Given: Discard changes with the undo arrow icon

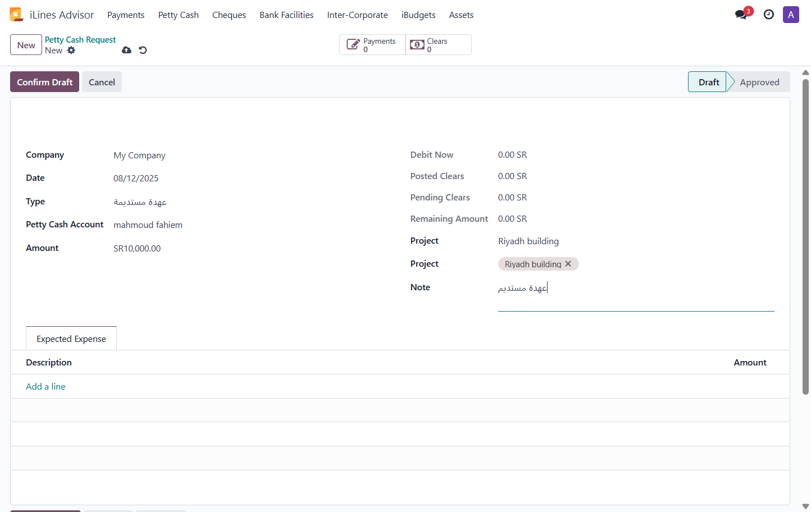Looking at the screenshot, I should (x=143, y=50).
